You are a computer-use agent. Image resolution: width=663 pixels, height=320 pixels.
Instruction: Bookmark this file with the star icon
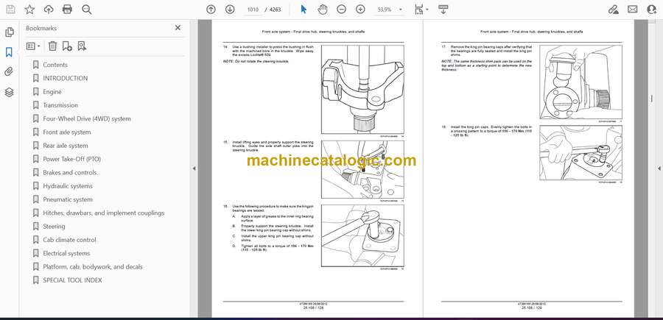pos(29,10)
